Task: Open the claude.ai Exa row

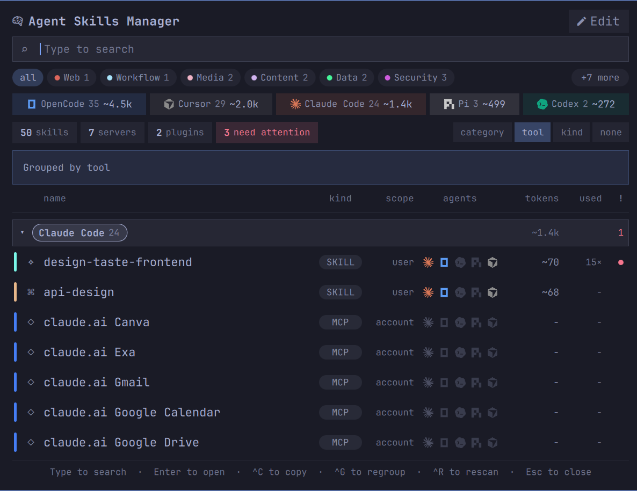Action: pyautogui.click(x=321, y=352)
